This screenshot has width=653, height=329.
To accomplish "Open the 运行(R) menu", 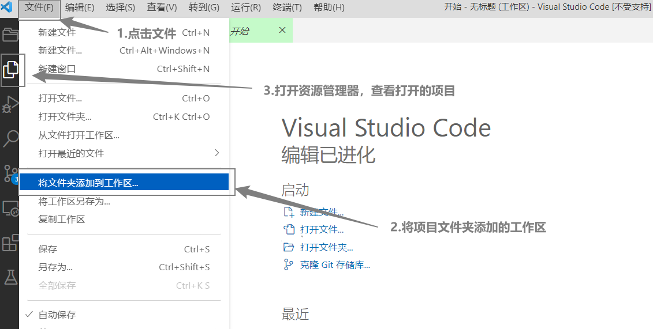I will pos(246,7).
